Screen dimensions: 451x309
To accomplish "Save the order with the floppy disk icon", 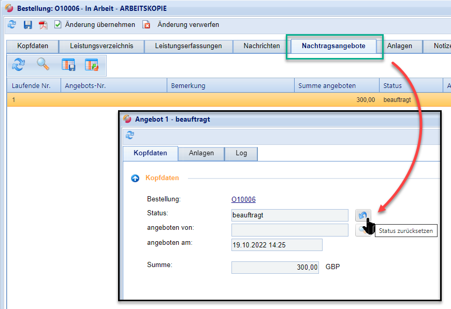I will [27, 25].
